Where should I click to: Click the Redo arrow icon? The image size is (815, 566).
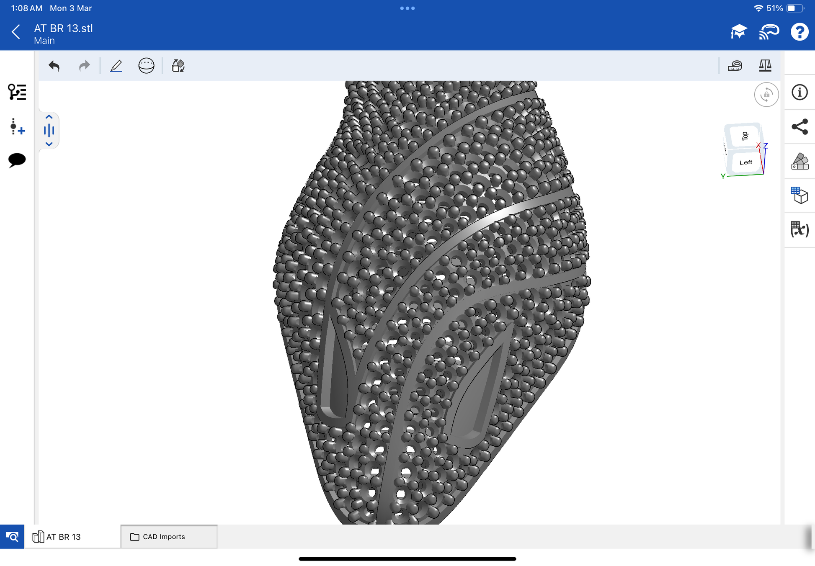pyautogui.click(x=84, y=66)
